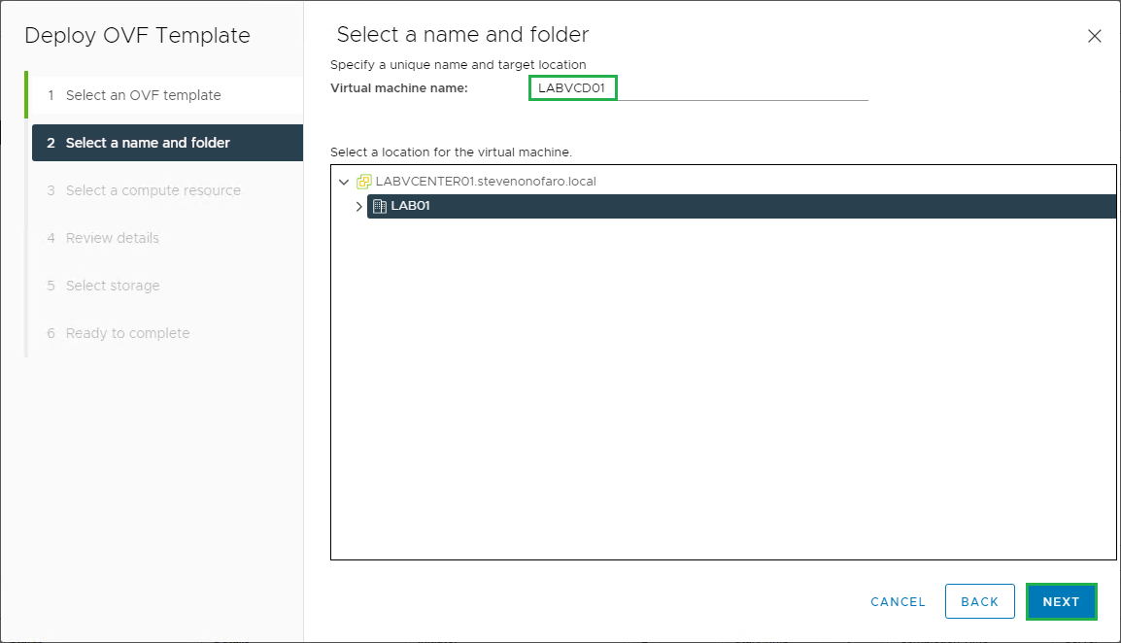Jump to step 3 Select a compute resource

coord(153,190)
